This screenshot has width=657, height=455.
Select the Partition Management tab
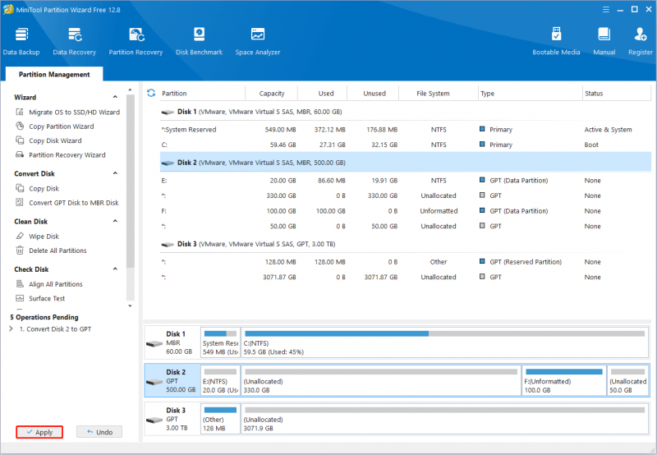(x=54, y=74)
